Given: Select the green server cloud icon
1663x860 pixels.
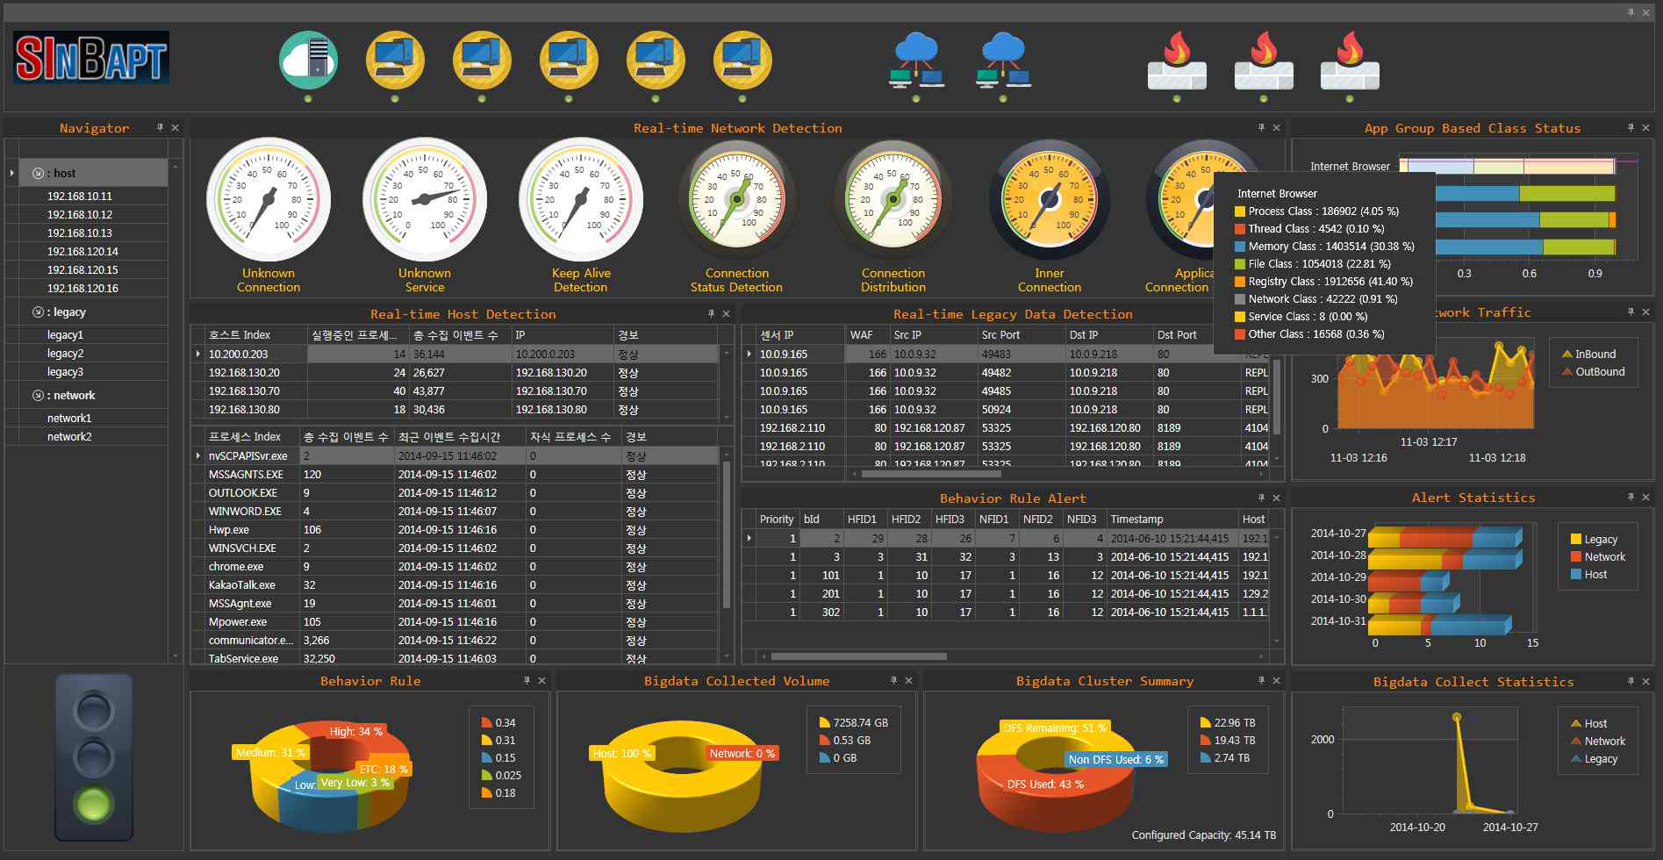Looking at the screenshot, I should (308, 60).
